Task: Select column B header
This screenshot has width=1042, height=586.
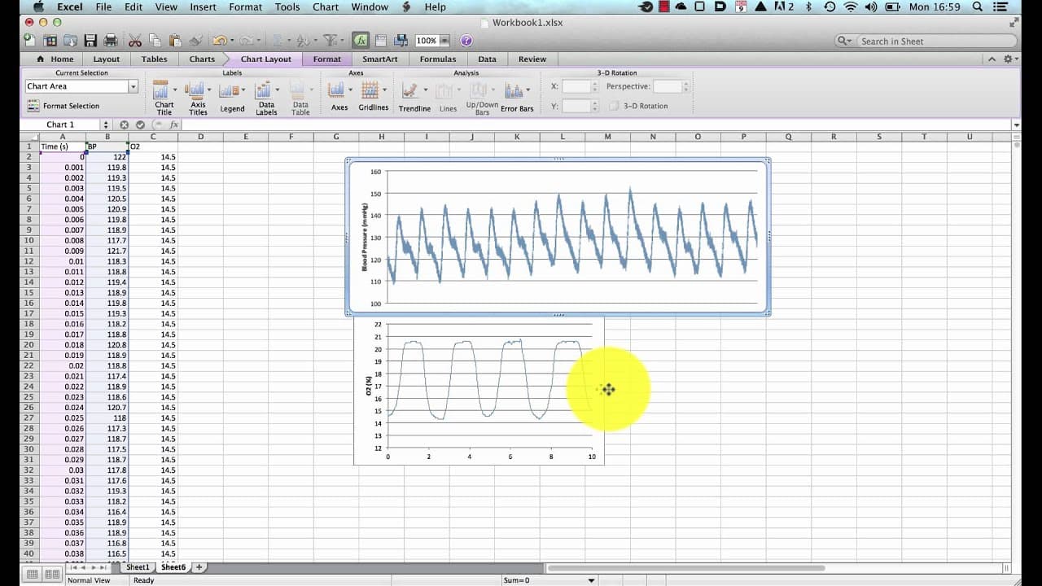Action: [x=107, y=137]
